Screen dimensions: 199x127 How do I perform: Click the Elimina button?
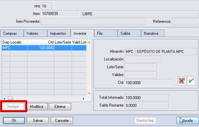[x=60, y=107]
